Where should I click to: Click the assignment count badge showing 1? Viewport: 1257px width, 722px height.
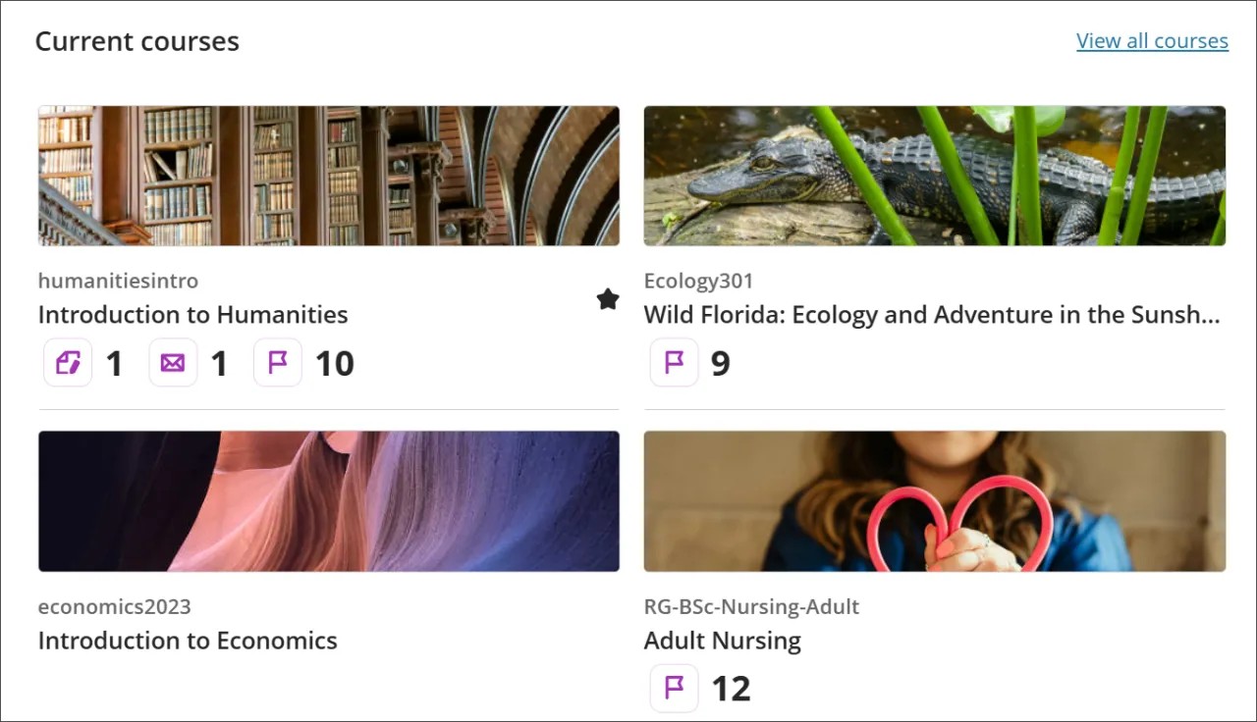[x=114, y=362]
